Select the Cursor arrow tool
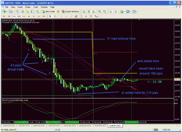 [50, 16]
